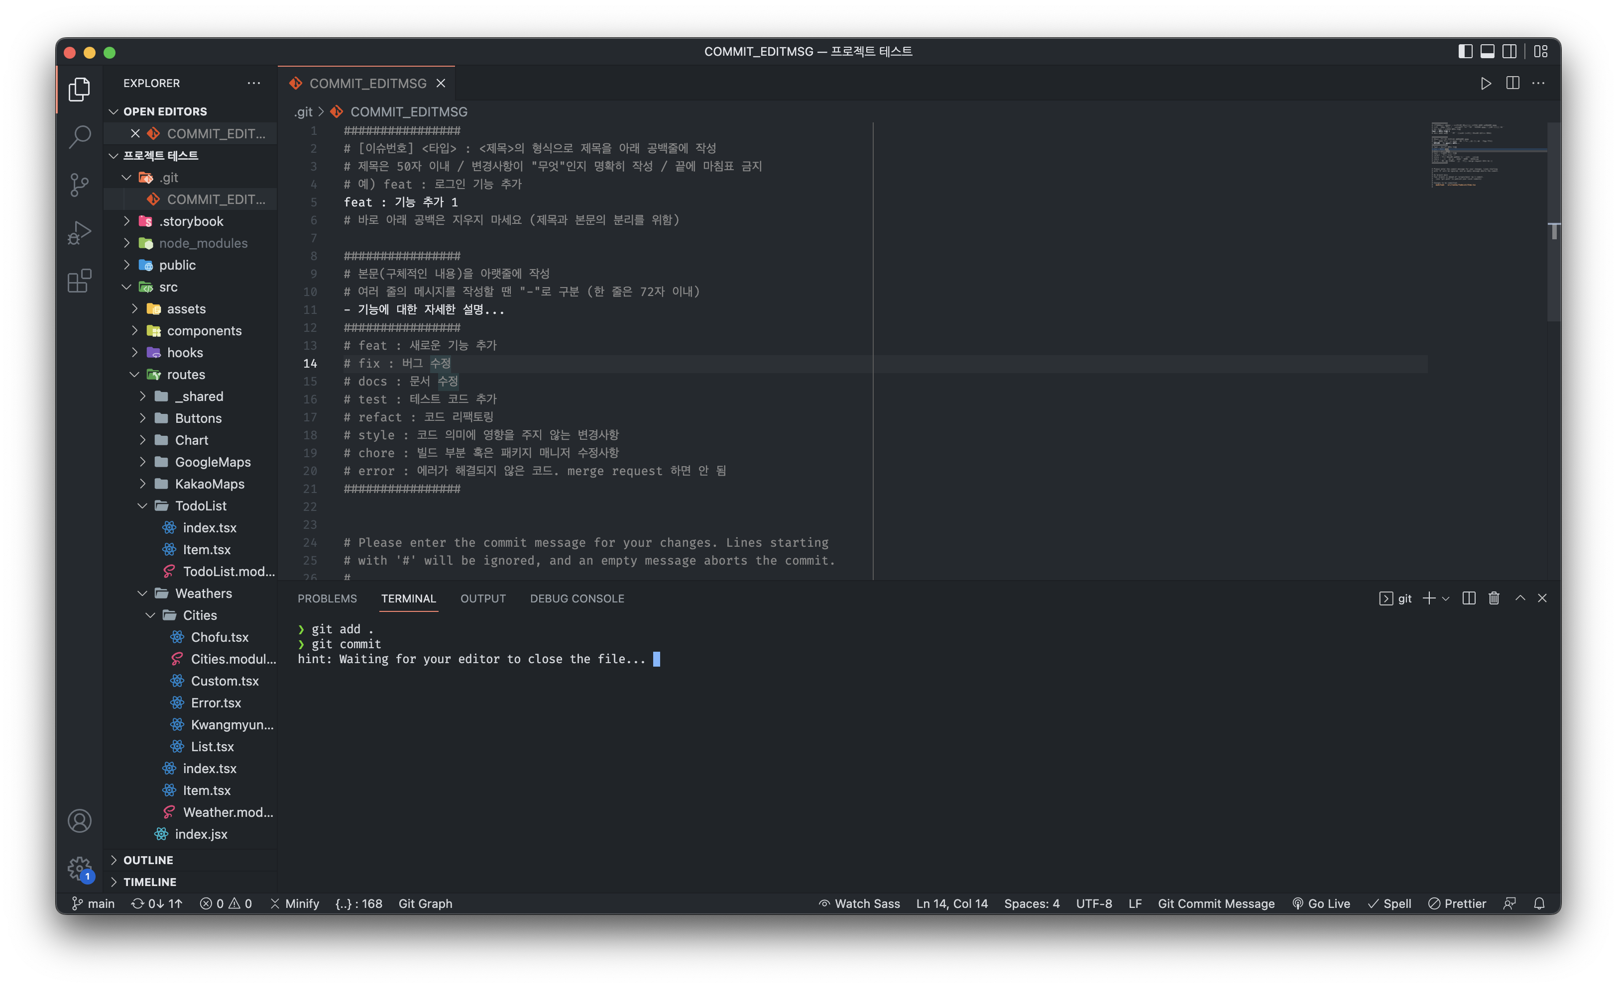1617x988 pixels.
Task: Toggle Go Live server in status bar
Action: (x=1321, y=903)
